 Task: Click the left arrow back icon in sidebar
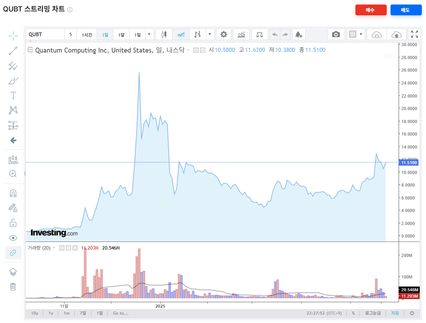point(13,140)
